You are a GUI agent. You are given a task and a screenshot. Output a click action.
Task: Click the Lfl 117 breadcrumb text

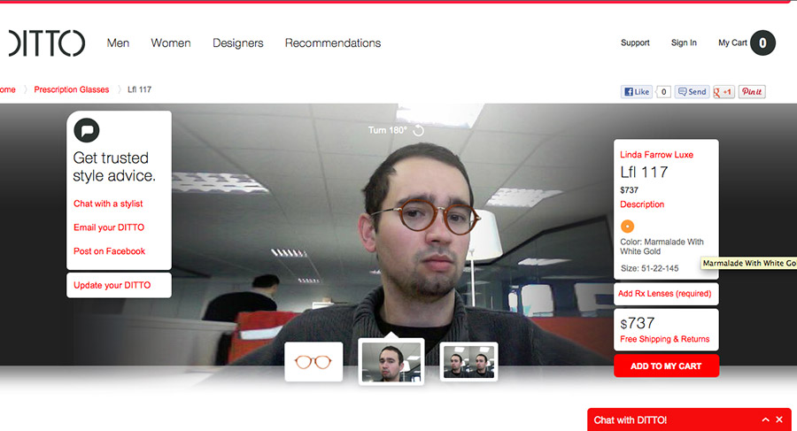click(139, 89)
